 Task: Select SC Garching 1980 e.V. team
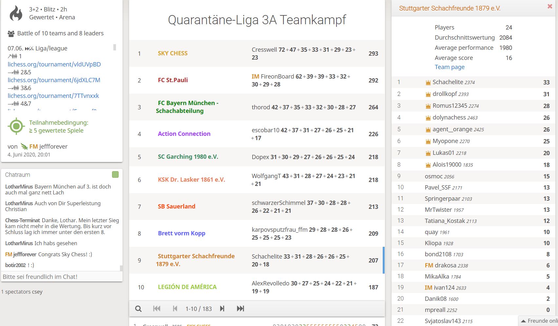(188, 157)
